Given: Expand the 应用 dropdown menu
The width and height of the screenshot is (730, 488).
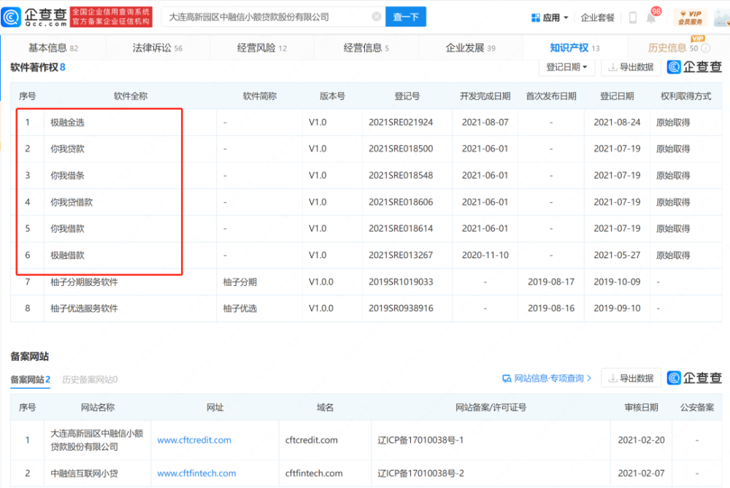Looking at the screenshot, I should pos(550,18).
